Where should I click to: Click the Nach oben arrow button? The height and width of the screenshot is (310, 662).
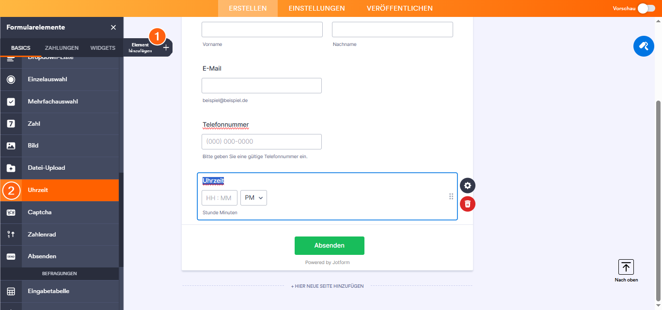[626, 267]
